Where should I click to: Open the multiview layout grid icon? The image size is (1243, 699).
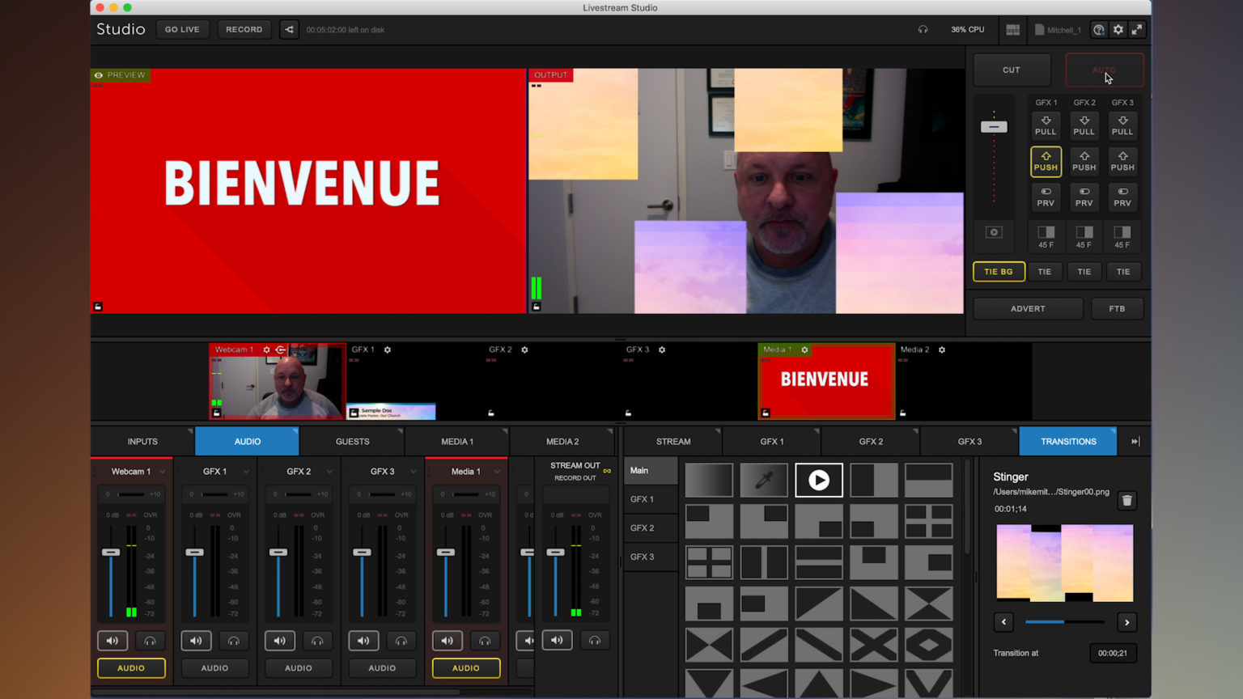tap(1012, 29)
